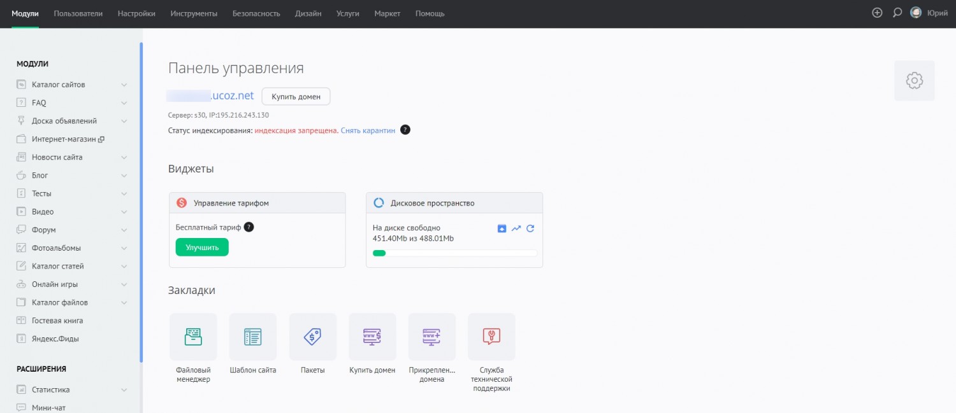Click the Улучшить button
956x413 pixels.
(x=202, y=248)
